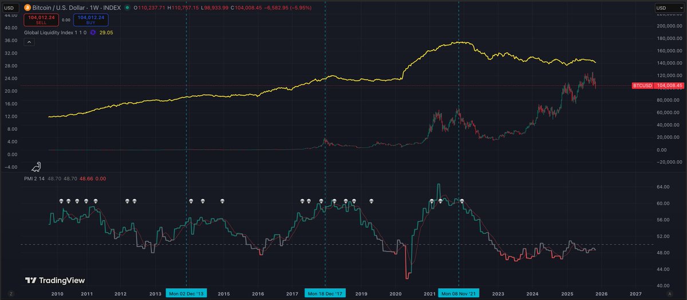Click the Mon 08 Nov '21 date marker
The width and height of the screenshot is (687, 300).
[x=458, y=293]
